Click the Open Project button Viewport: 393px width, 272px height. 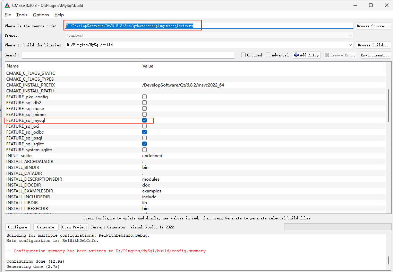click(x=75, y=227)
